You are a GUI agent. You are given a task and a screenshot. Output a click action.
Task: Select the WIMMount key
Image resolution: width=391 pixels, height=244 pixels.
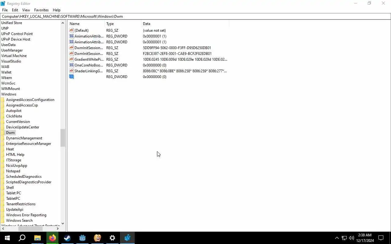(10, 88)
